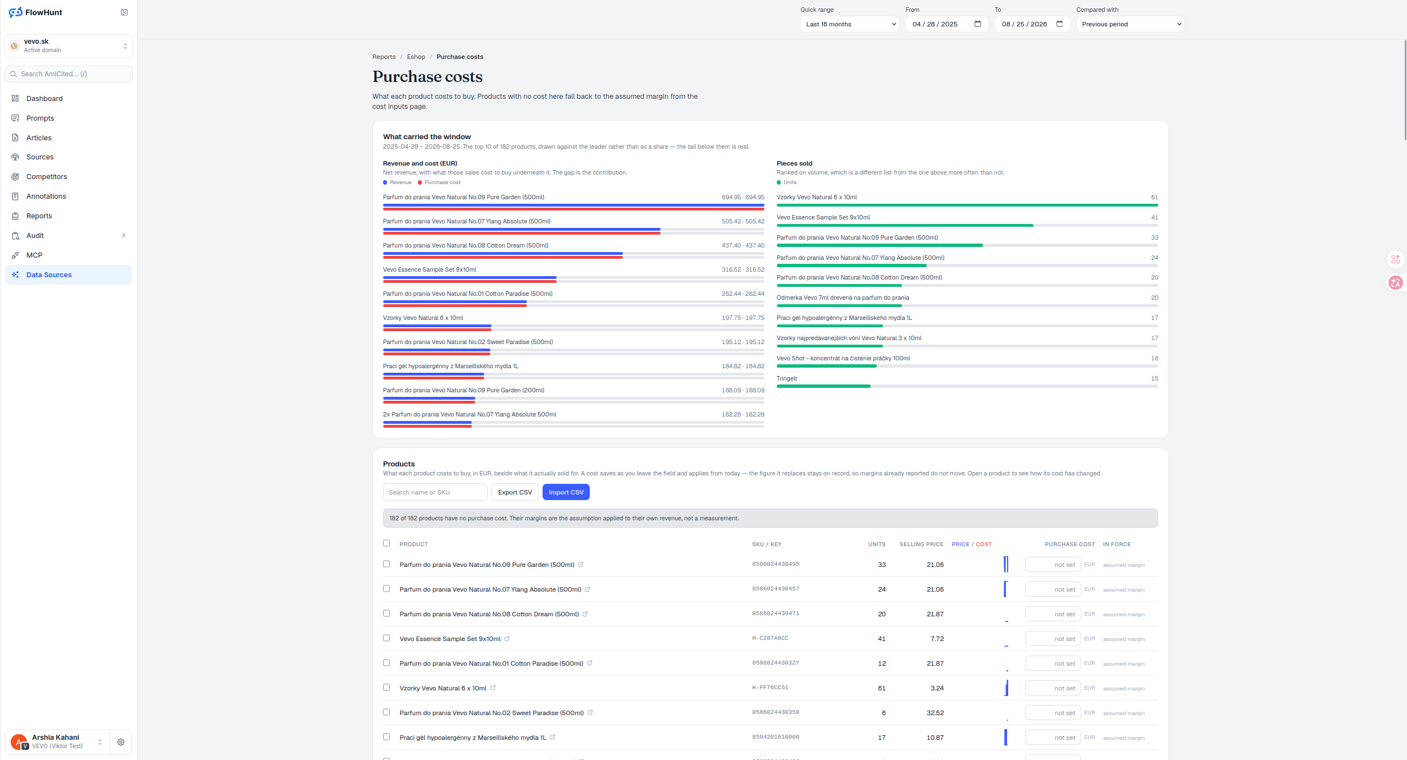1407x760 pixels.
Task: Check the Vevo Essence Sample Set row checkbox
Action: tap(386, 638)
